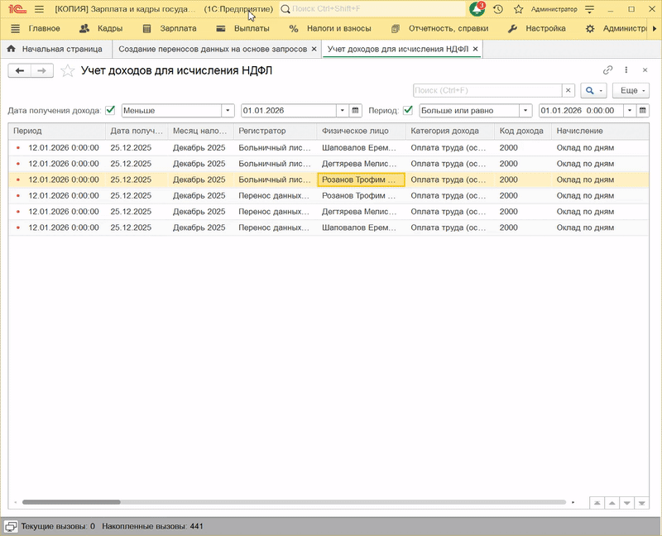662x536 pixels.
Task: Toggle Дата получения дохода filter checkbox
Action: (x=111, y=110)
